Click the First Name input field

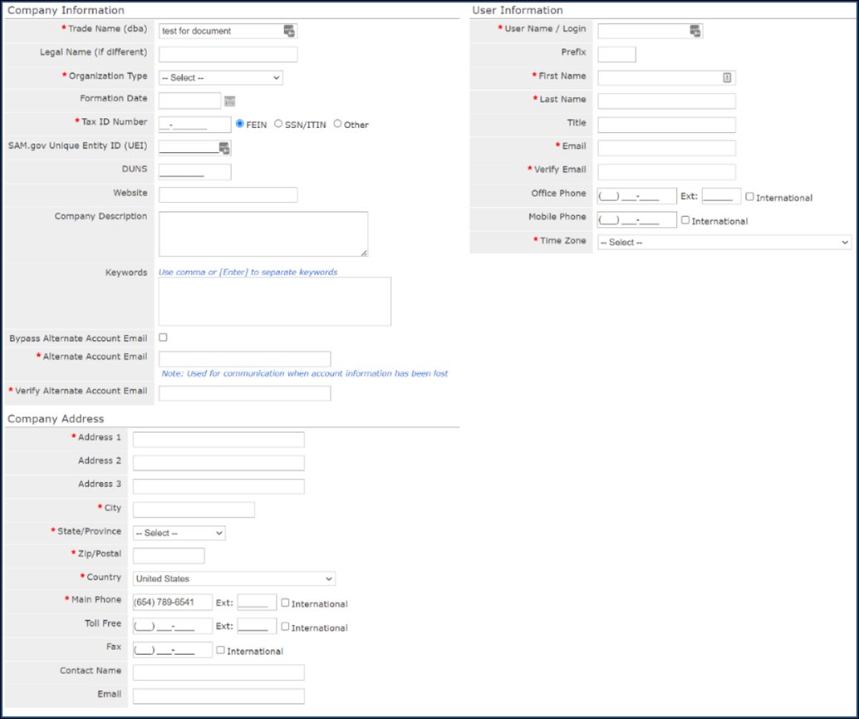667,78
